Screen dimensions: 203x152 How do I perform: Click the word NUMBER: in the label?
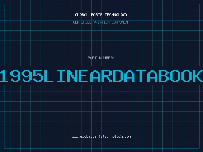(107, 58)
